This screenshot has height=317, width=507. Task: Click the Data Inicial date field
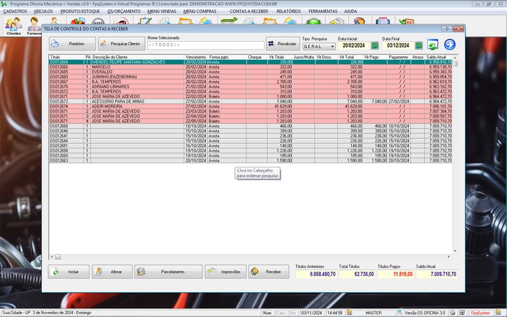click(x=354, y=46)
